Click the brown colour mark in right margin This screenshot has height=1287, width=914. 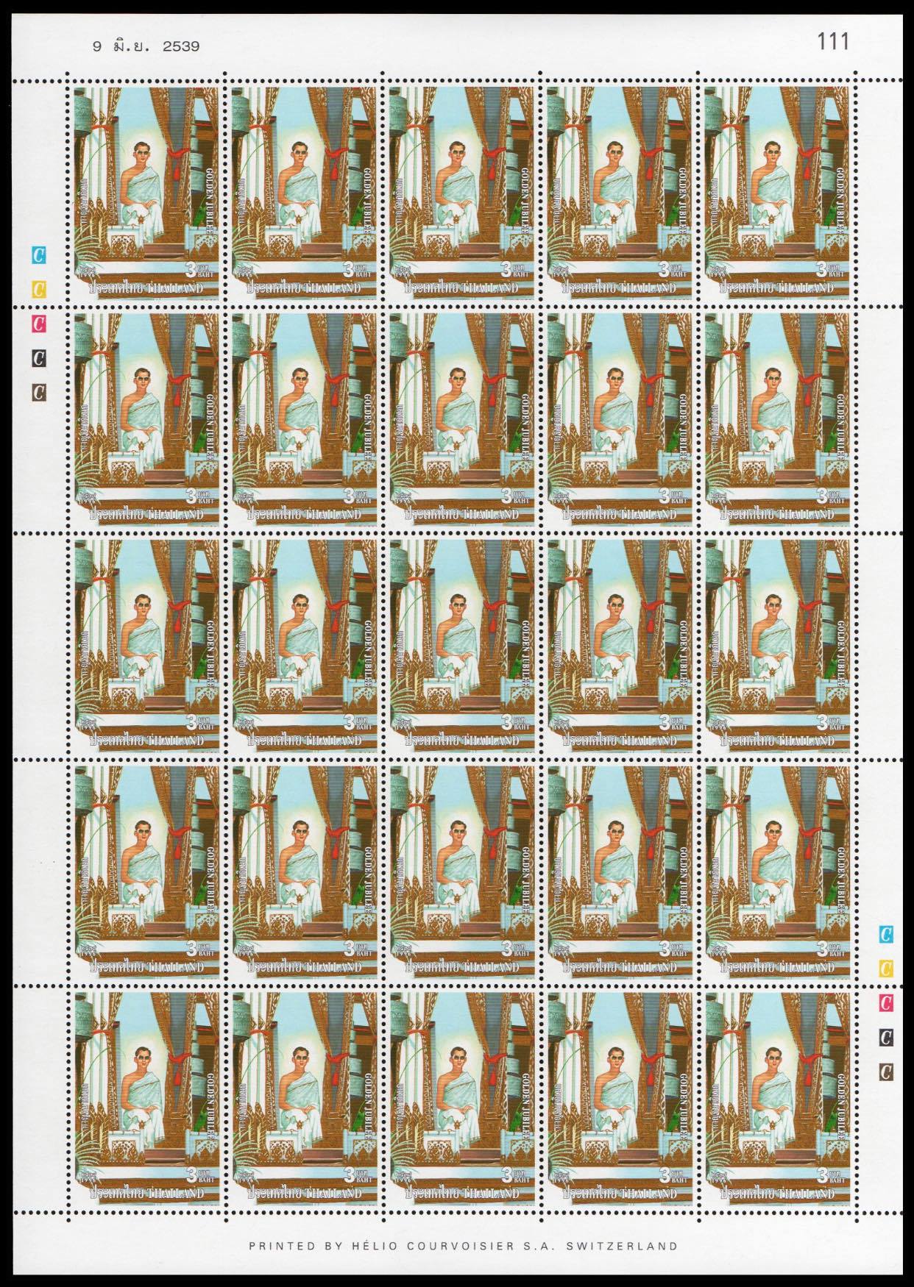887,1071
